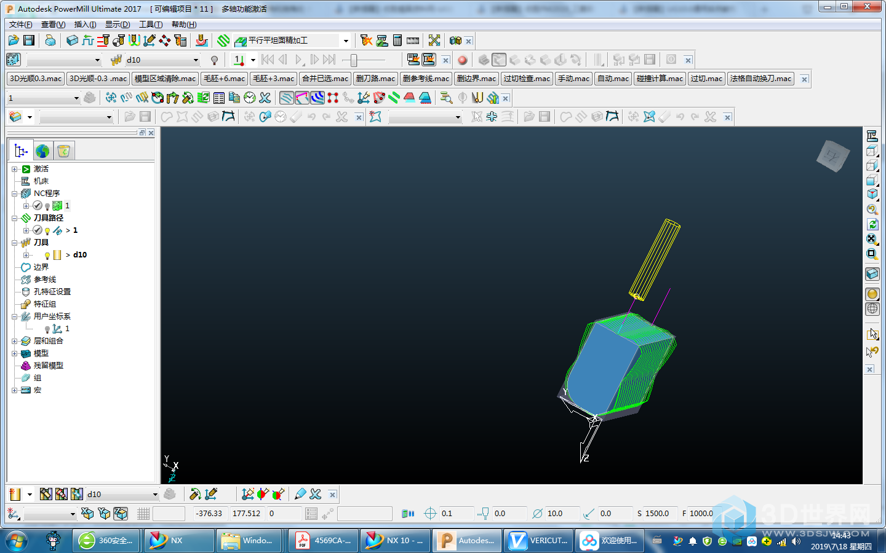Save project with the floppy disk icon
The width and height of the screenshot is (886, 553).
pyautogui.click(x=29, y=41)
